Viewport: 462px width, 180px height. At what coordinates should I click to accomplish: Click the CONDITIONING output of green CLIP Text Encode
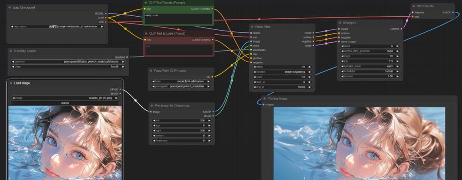click(212, 9)
